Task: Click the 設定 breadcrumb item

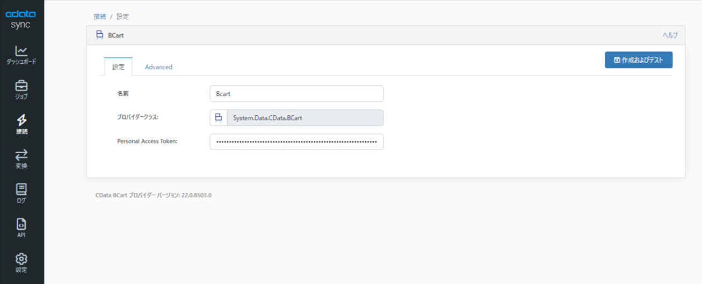Action: (122, 17)
